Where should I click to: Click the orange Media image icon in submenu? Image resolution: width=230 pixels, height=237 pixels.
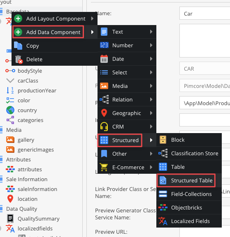(104, 86)
